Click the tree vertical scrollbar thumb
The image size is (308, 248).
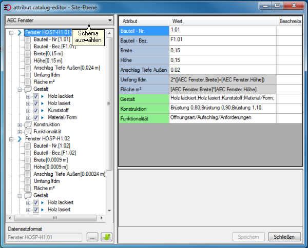[109, 104]
